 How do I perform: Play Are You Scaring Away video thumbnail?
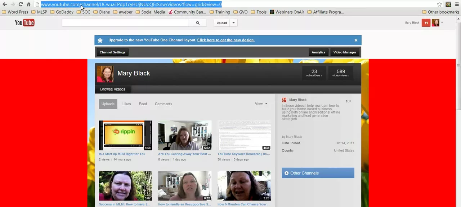185,135
